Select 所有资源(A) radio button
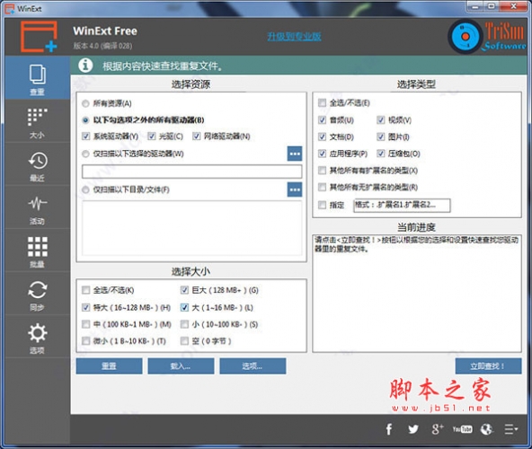532x449 pixels. point(85,103)
